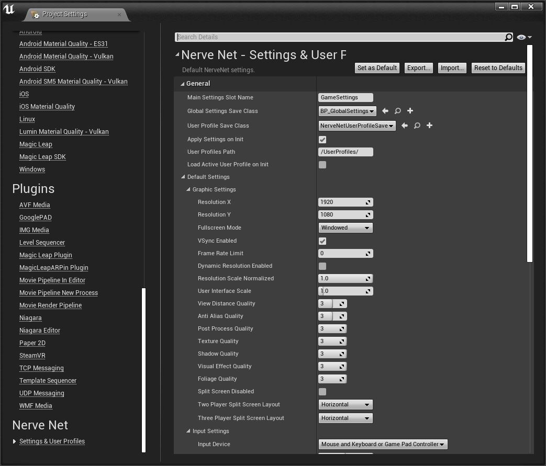Disable Apply Settings on Init checkbox
Image resolution: width=546 pixels, height=466 pixels.
(322, 140)
